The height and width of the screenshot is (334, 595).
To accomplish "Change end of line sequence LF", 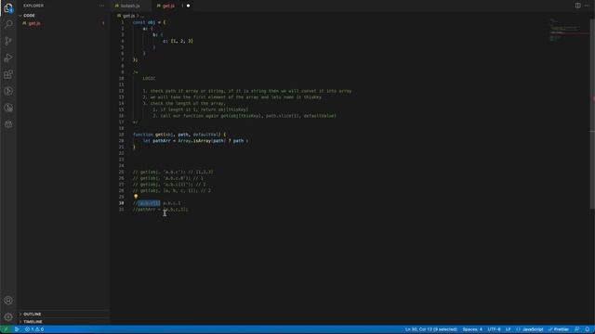I will click(509, 329).
